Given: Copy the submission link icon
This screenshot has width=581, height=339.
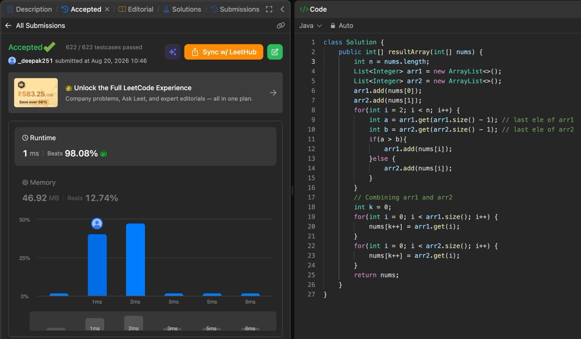Looking at the screenshot, I should [280, 26].
